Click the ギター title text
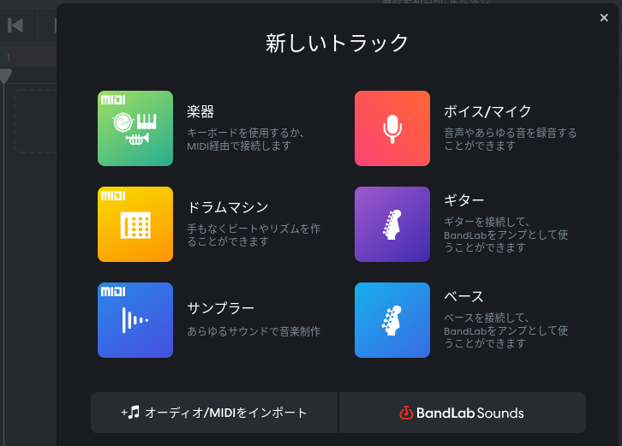Viewport: 622px width, 446px height. click(464, 200)
